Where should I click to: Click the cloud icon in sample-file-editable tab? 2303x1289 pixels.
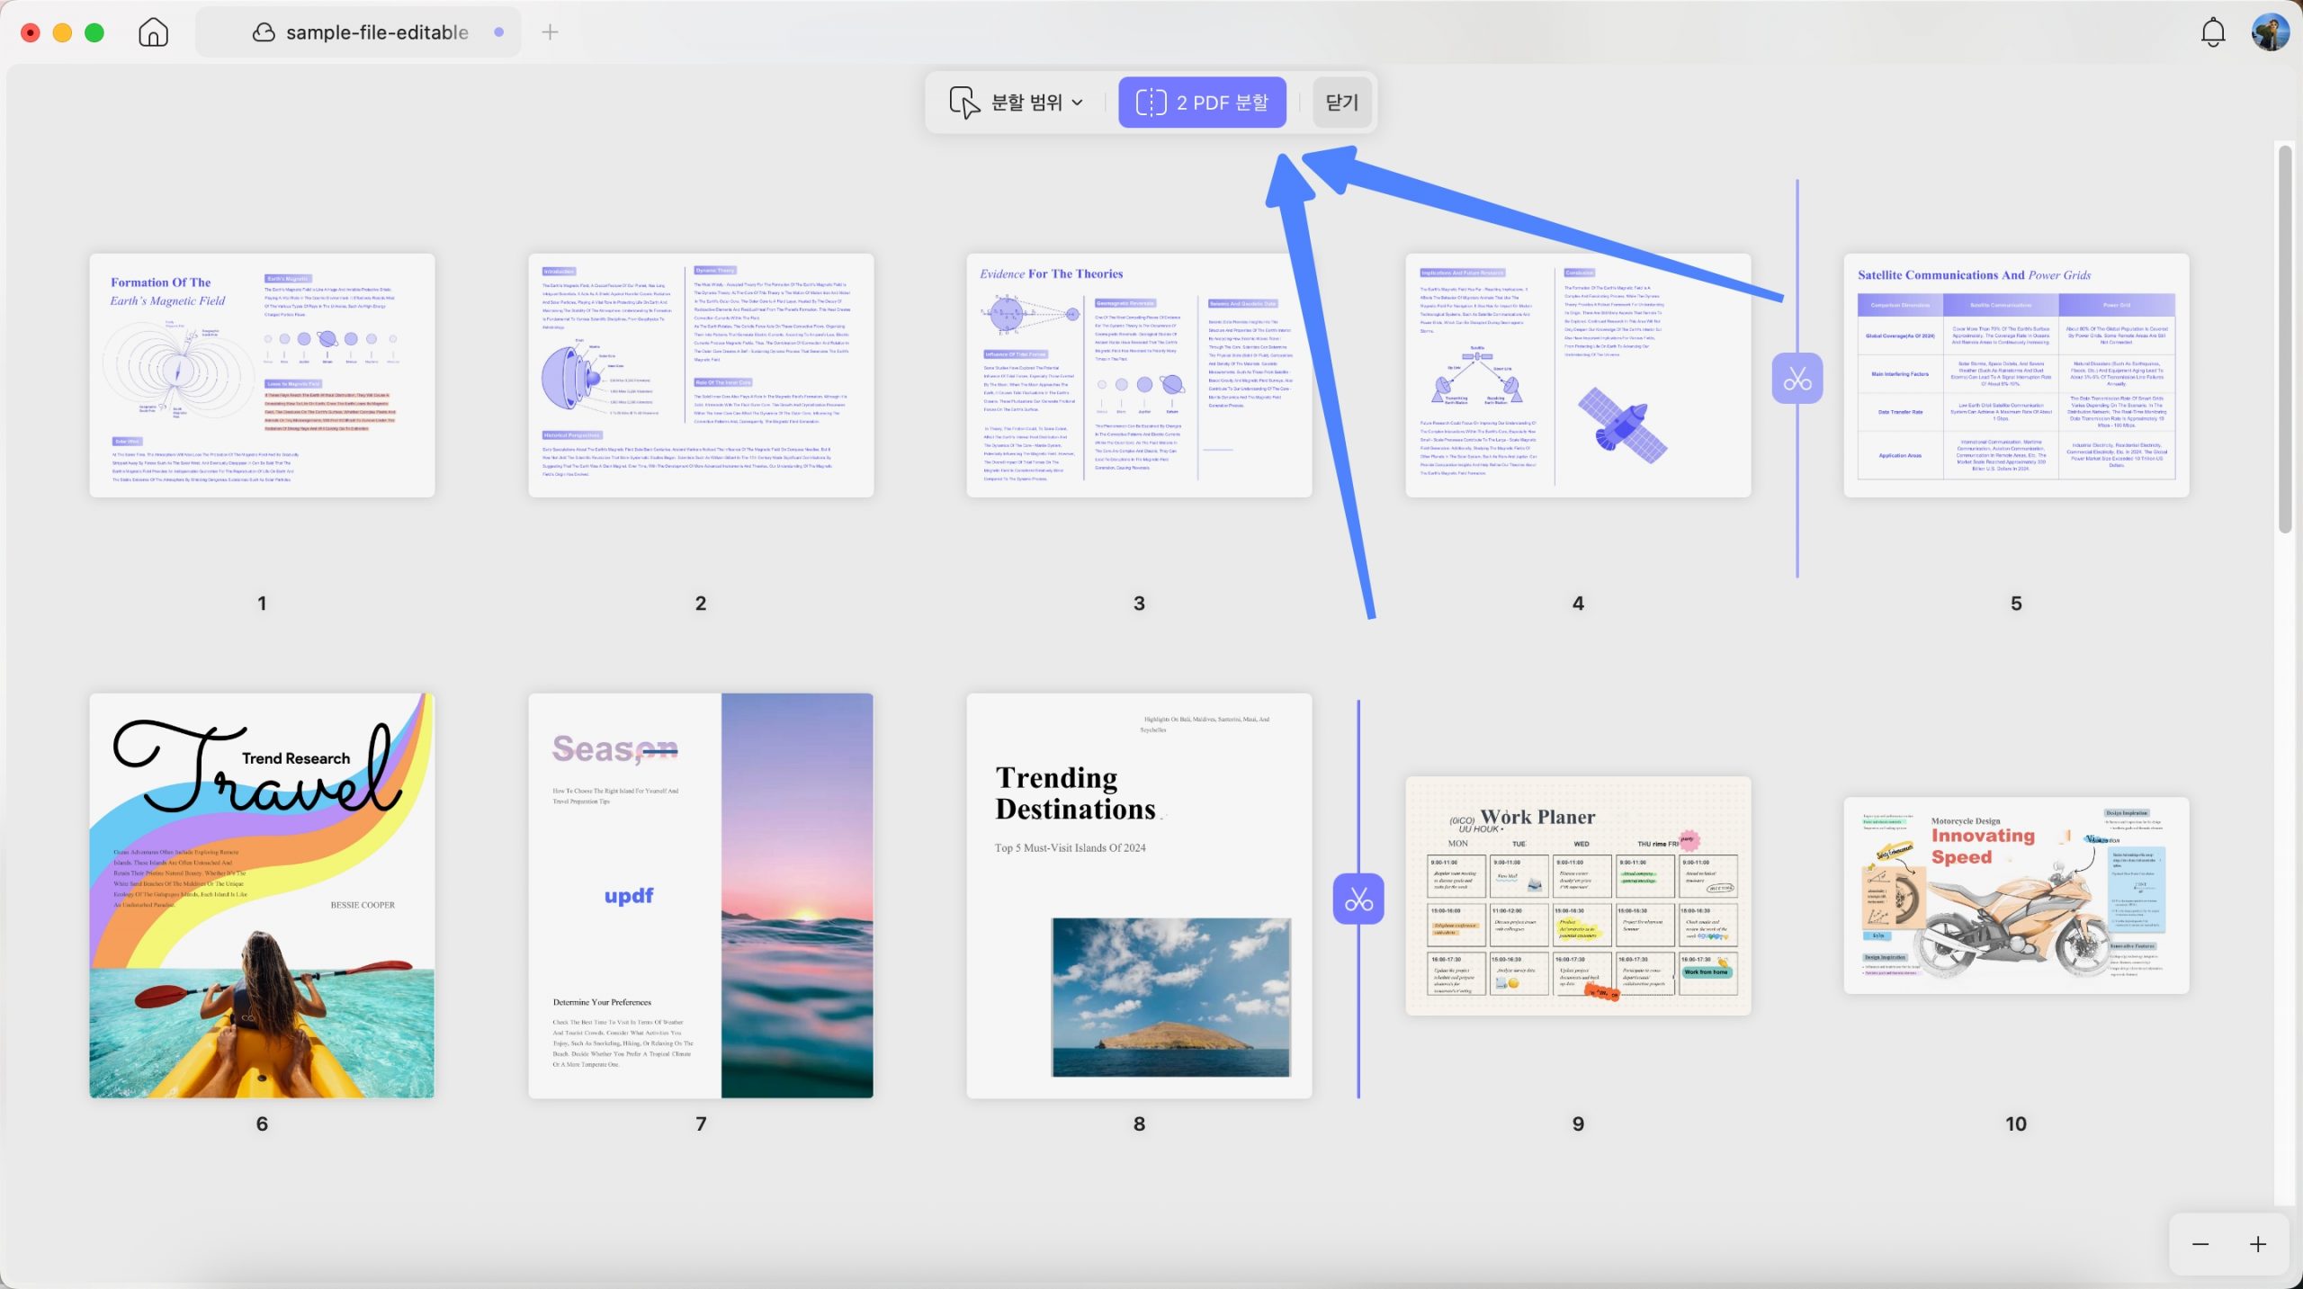coord(264,32)
